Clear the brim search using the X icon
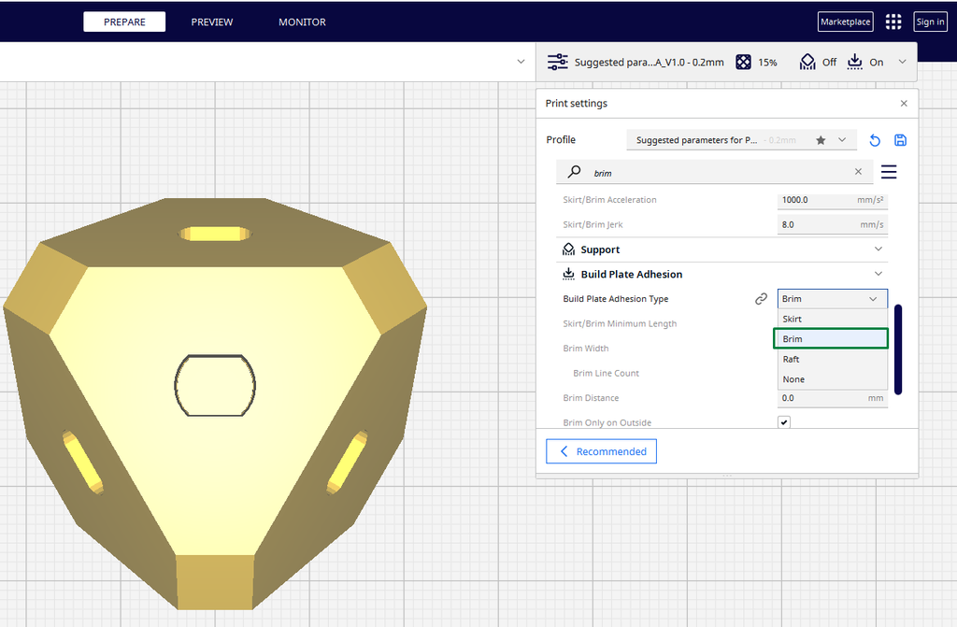 coord(857,172)
